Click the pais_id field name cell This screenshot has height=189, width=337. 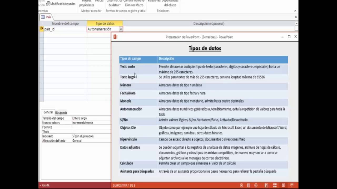[x=65, y=29]
